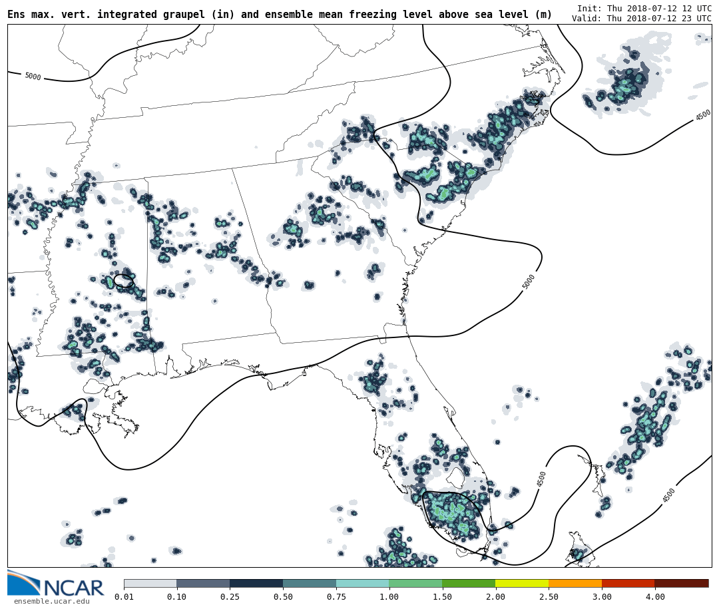Click the light gray 0.01–0.10 colorbar swatch
Viewport: 719px width, 609px height.
[x=150, y=583]
